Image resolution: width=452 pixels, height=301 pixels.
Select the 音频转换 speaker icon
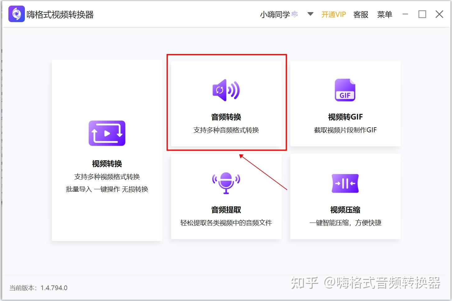pyautogui.click(x=226, y=90)
